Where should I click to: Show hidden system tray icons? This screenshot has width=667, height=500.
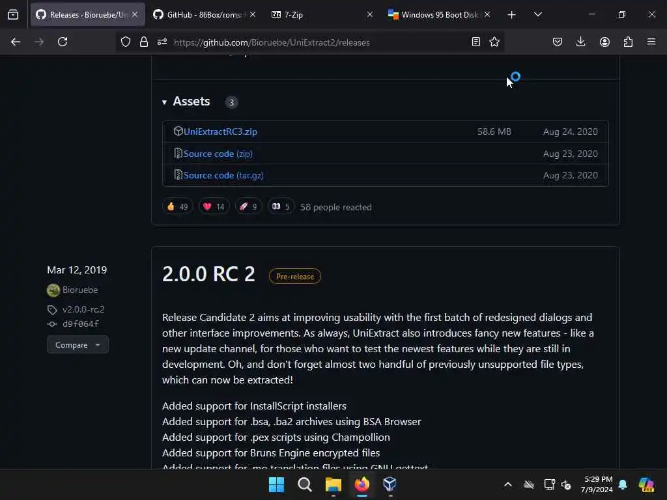tap(508, 484)
